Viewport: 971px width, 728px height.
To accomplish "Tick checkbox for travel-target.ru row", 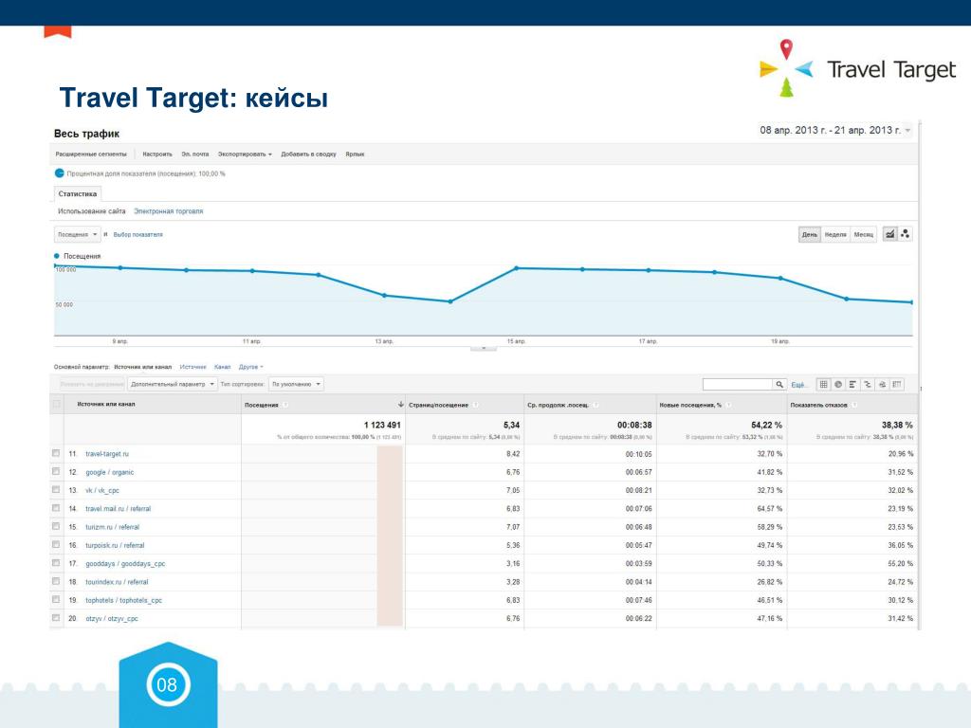I will click(x=56, y=453).
